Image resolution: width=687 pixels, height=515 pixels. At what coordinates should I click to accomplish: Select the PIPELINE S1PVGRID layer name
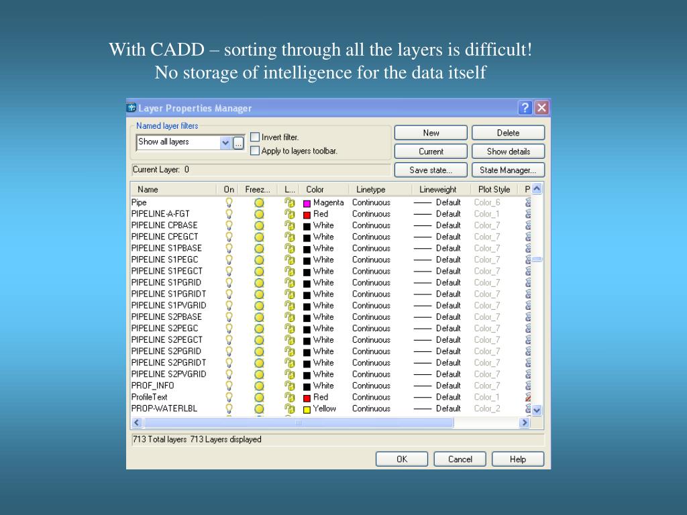(168, 305)
